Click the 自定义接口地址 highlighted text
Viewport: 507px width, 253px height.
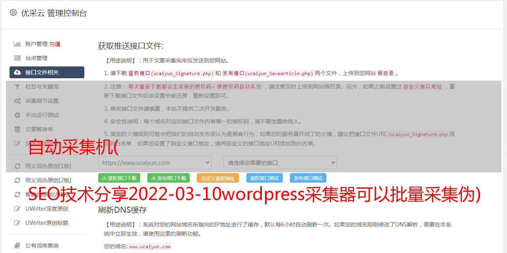(423, 87)
